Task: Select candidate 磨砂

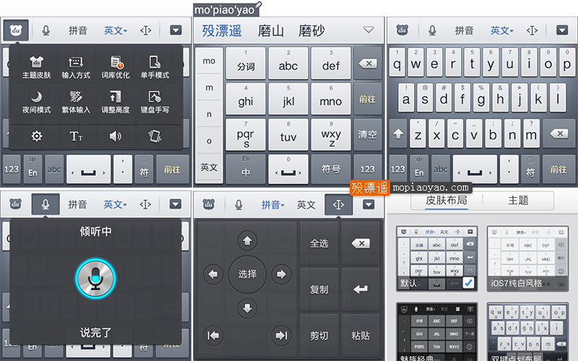Action: click(x=311, y=31)
